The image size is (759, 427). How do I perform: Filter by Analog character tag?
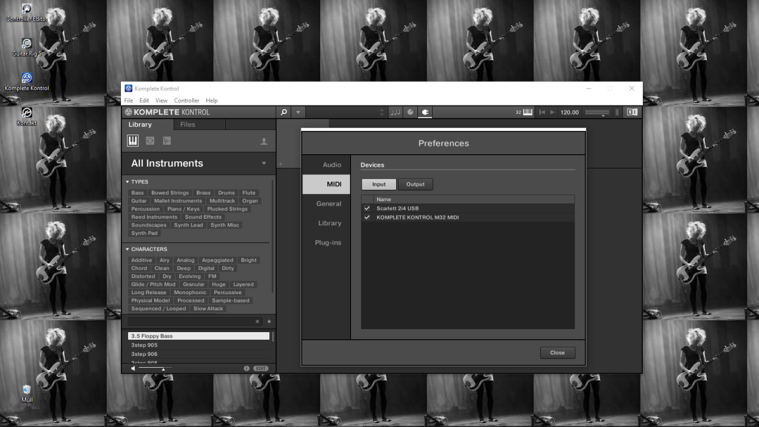pyautogui.click(x=186, y=260)
